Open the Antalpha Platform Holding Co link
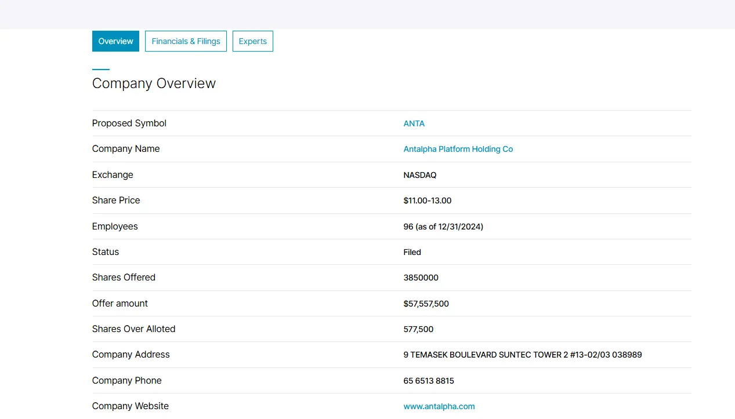 [458, 149]
